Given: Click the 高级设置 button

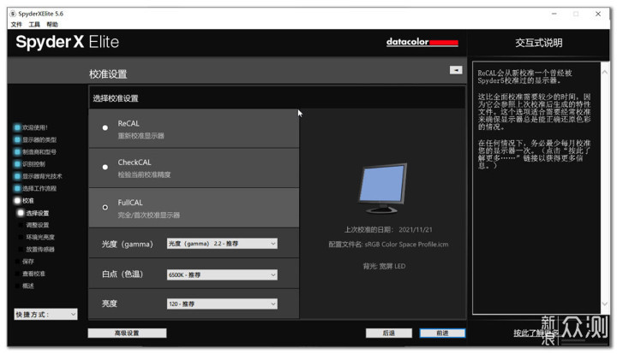Looking at the screenshot, I should [x=127, y=333].
